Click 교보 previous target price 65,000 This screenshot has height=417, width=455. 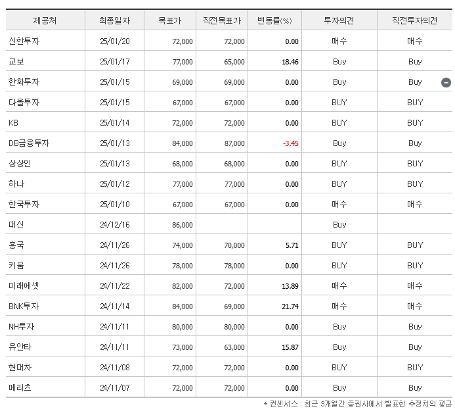coord(234,62)
